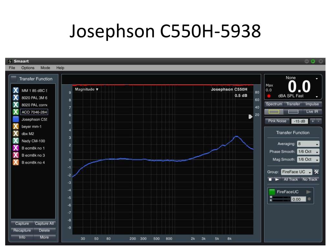Toggle visibility of Nady CM-100 trace
331x248 pixels.
pyautogui.click(x=16, y=141)
